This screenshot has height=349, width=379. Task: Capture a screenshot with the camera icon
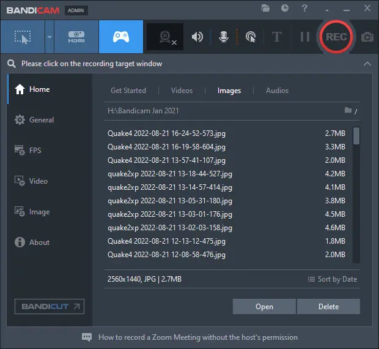coord(367,37)
